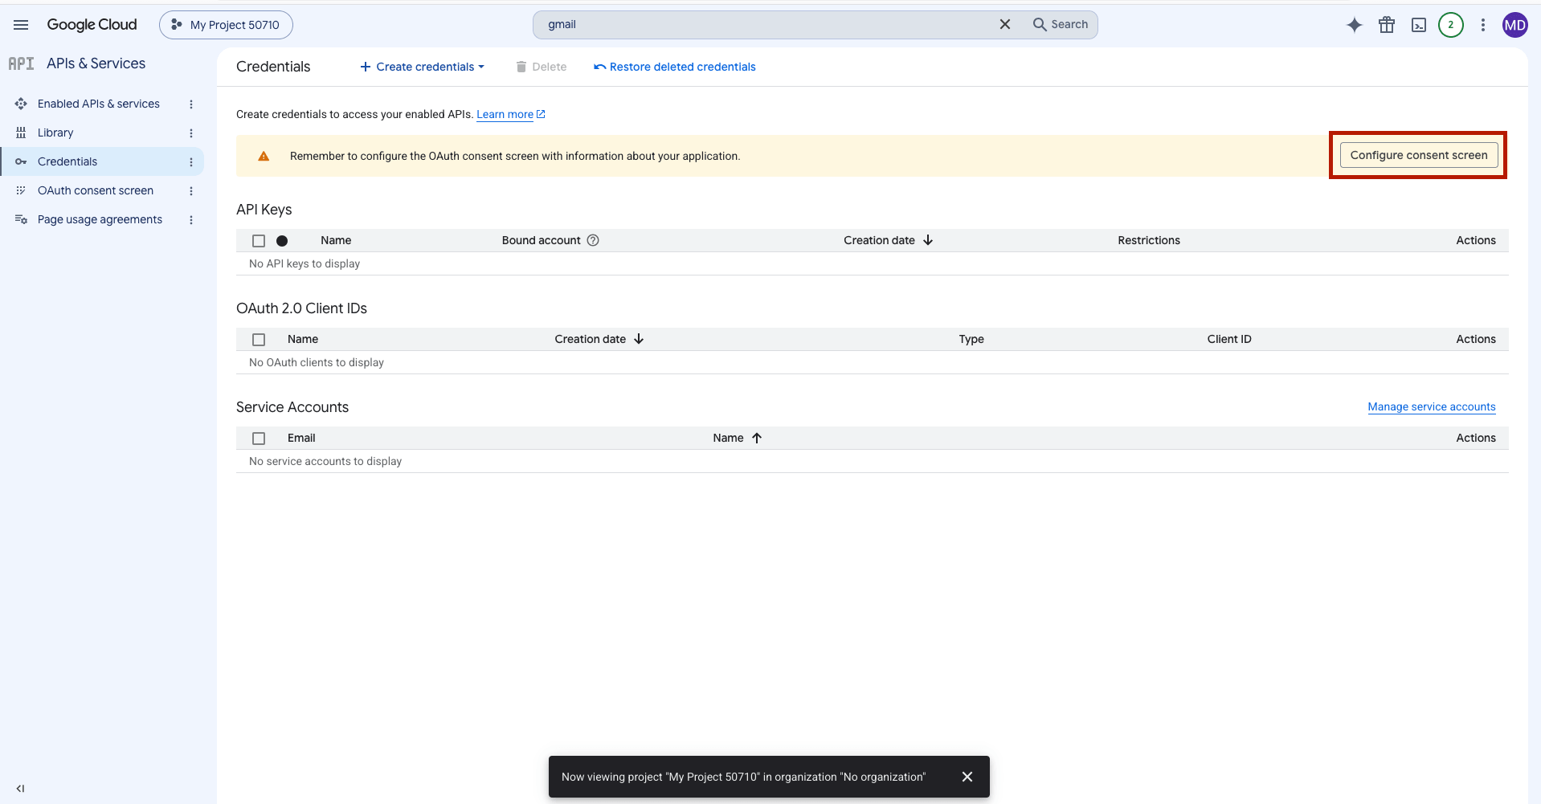
Task: Open Gemini AI assistant sparkle icon
Action: (1355, 25)
